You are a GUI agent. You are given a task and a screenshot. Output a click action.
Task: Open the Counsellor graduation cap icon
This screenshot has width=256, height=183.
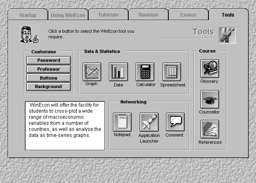pyautogui.click(x=210, y=99)
